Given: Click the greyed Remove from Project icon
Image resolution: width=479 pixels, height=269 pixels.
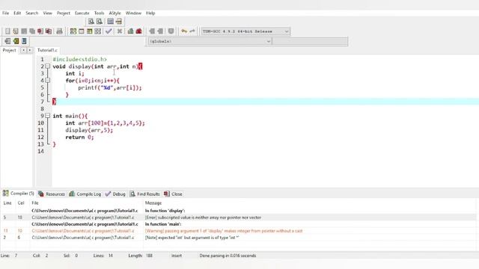Looking at the screenshot, I should 160,31.
